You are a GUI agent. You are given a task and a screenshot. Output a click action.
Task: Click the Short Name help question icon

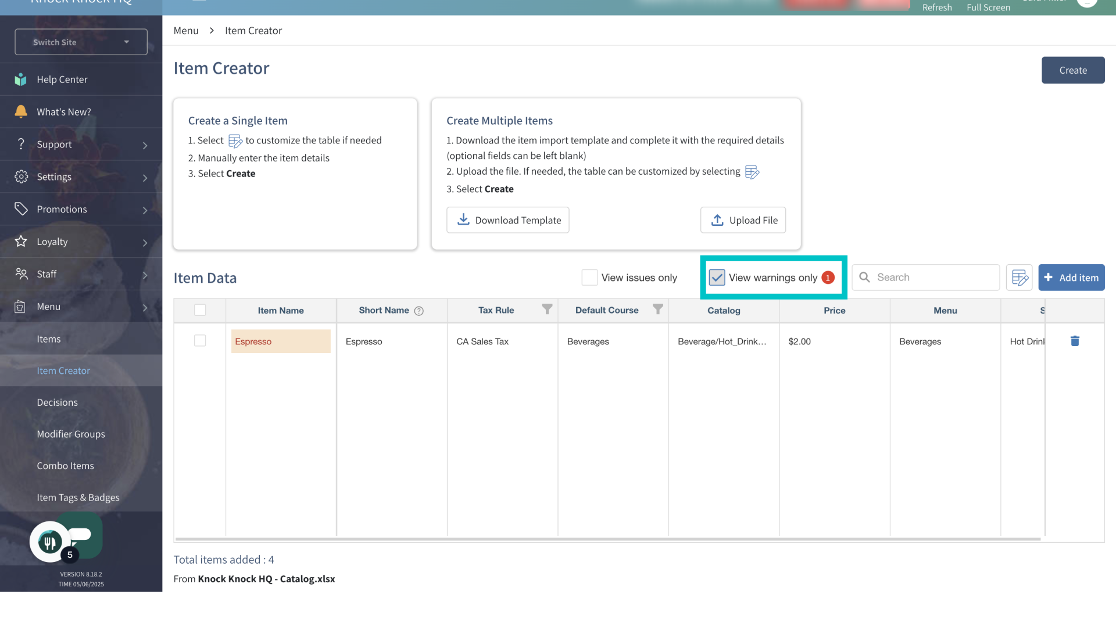419,311
